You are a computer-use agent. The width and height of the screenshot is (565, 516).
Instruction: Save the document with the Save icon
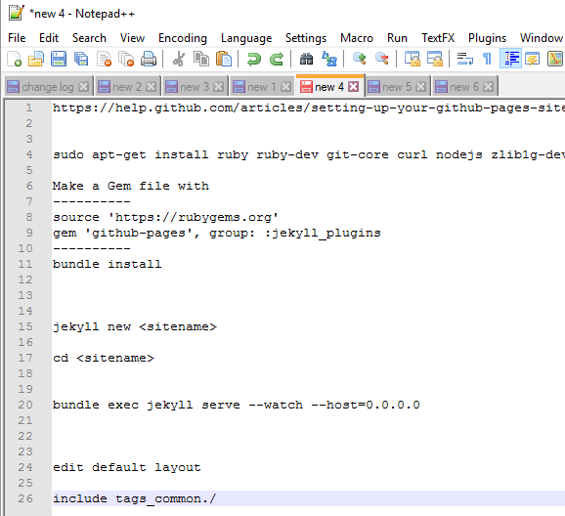click(59, 59)
